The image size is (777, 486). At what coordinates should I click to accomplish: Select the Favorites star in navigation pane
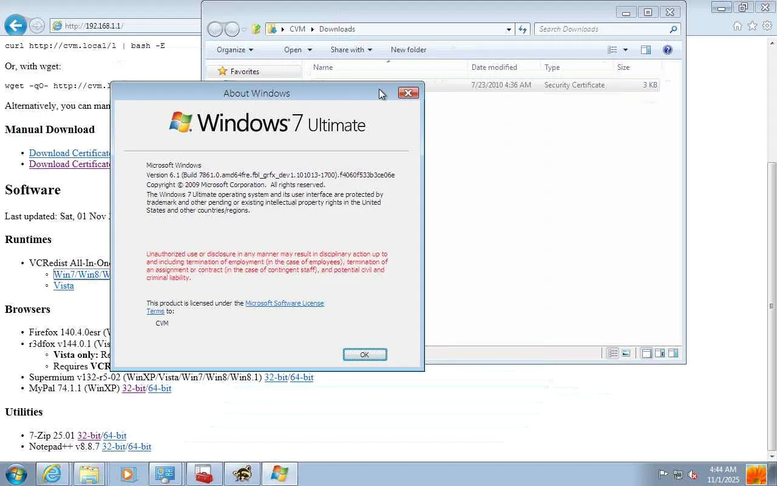point(222,72)
